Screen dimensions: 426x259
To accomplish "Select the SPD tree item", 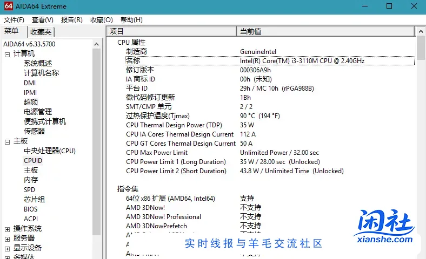I will (29, 189).
